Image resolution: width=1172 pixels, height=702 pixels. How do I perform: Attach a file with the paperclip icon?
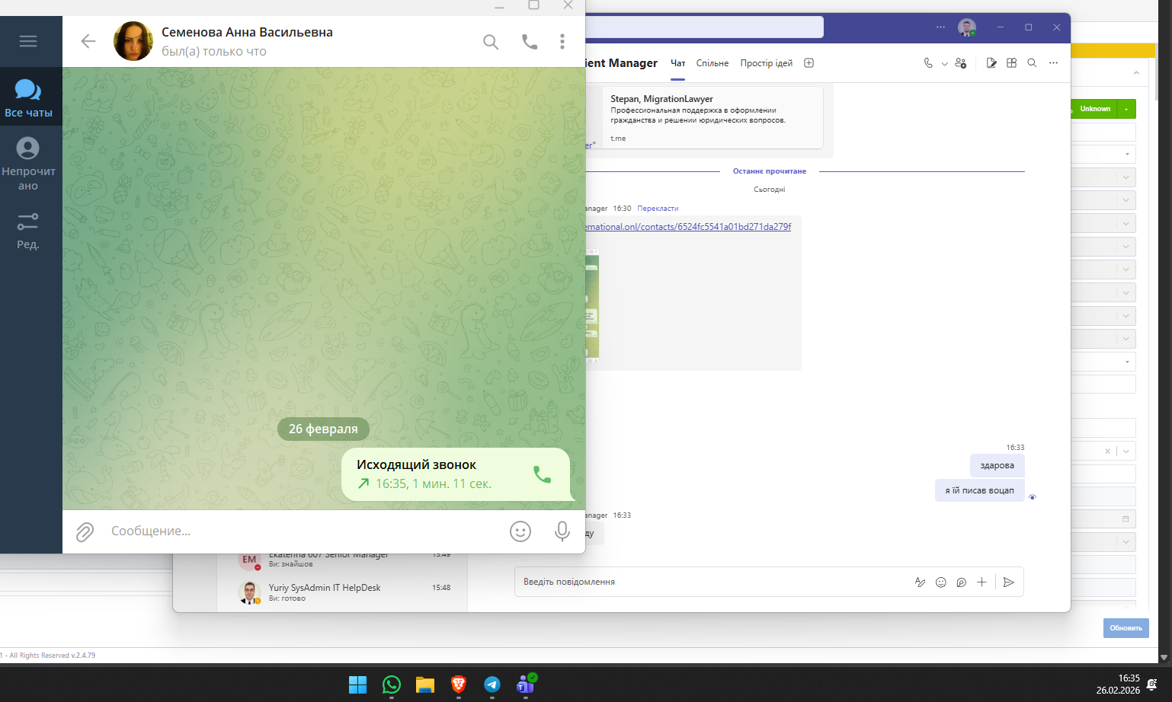pos(85,531)
